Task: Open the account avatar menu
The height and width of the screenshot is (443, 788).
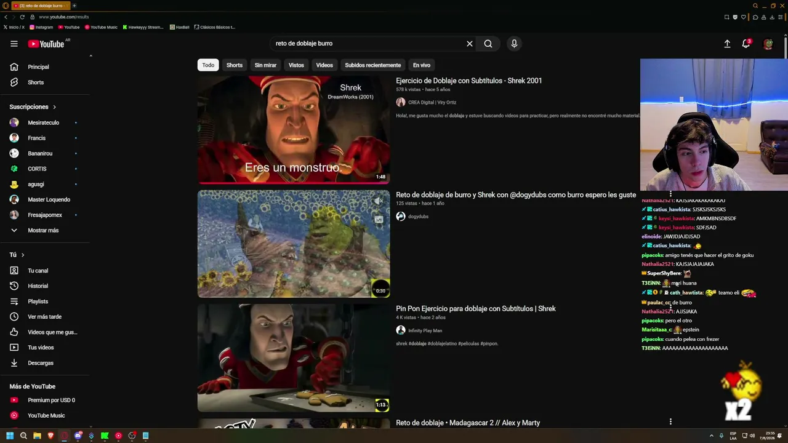Action: coord(768,44)
